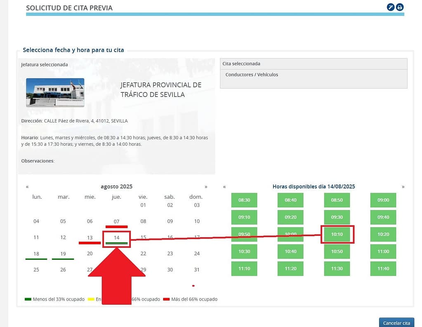This screenshot has height=327, width=422.
Task: Choose the 10:50 appointment hour
Action: (x=337, y=252)
